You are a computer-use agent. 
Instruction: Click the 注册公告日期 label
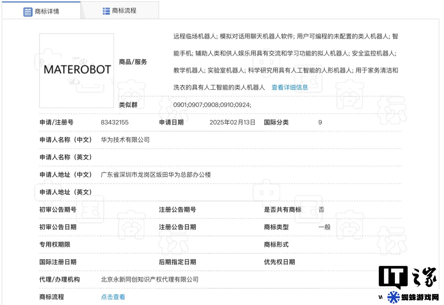[178, 227]
